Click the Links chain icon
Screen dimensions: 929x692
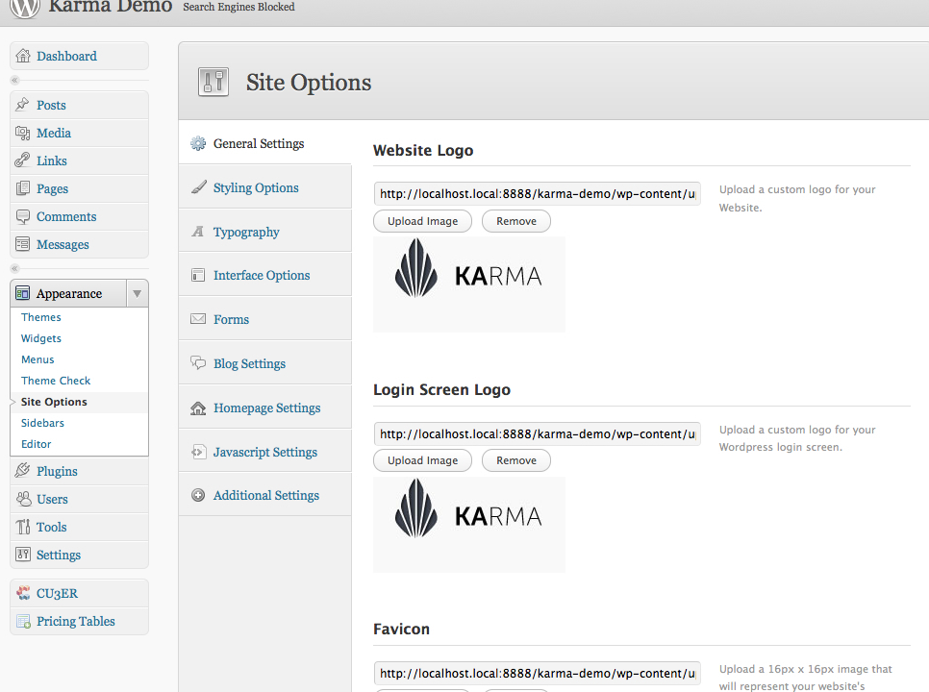tap(23, 161)
